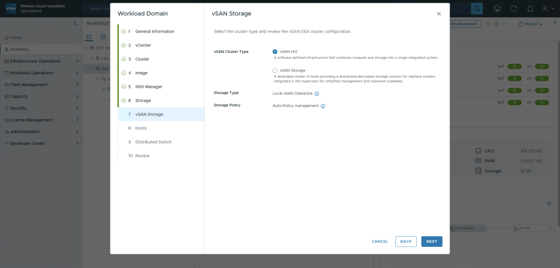Cancel the Workload Domain wizard
This screenshot has height=268, width=560.
[x=380, y=241]
